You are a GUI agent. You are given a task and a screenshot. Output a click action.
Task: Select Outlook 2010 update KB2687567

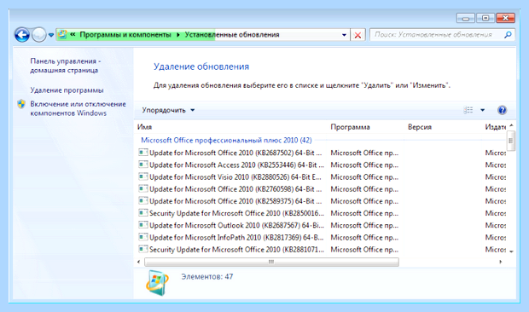(x=236, y=226)
